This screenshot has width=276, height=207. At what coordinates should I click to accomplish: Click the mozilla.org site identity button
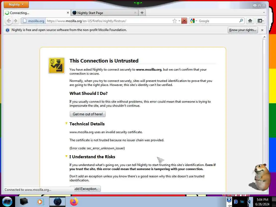pos(33,21)
